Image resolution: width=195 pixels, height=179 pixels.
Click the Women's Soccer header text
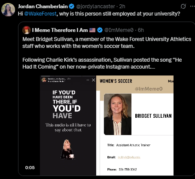116,81
